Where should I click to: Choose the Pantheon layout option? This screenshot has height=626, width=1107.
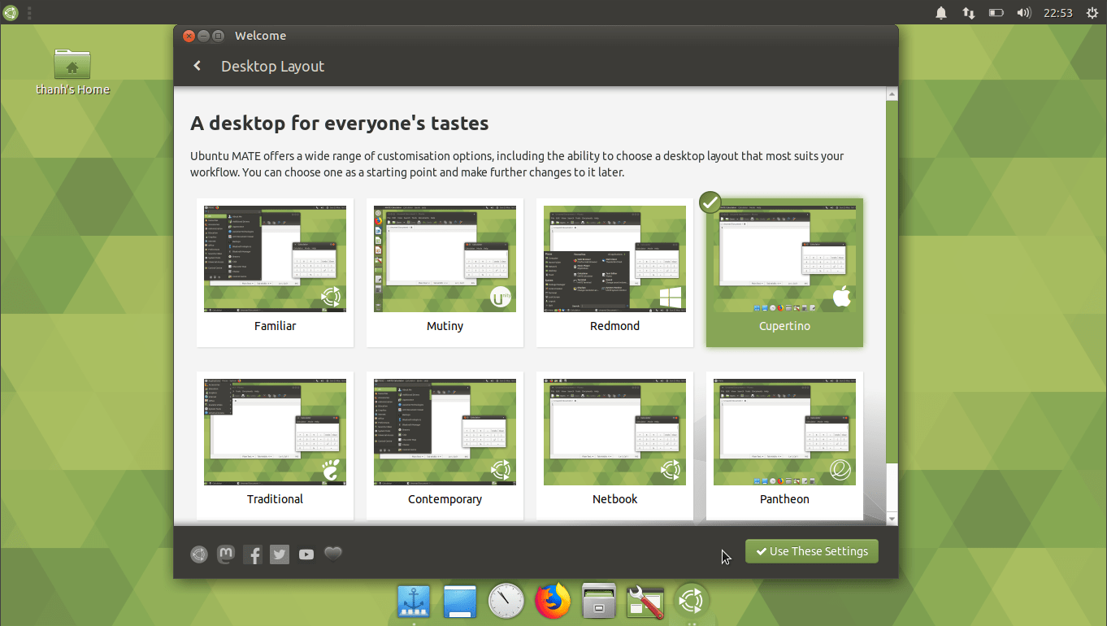click(784, 431)
